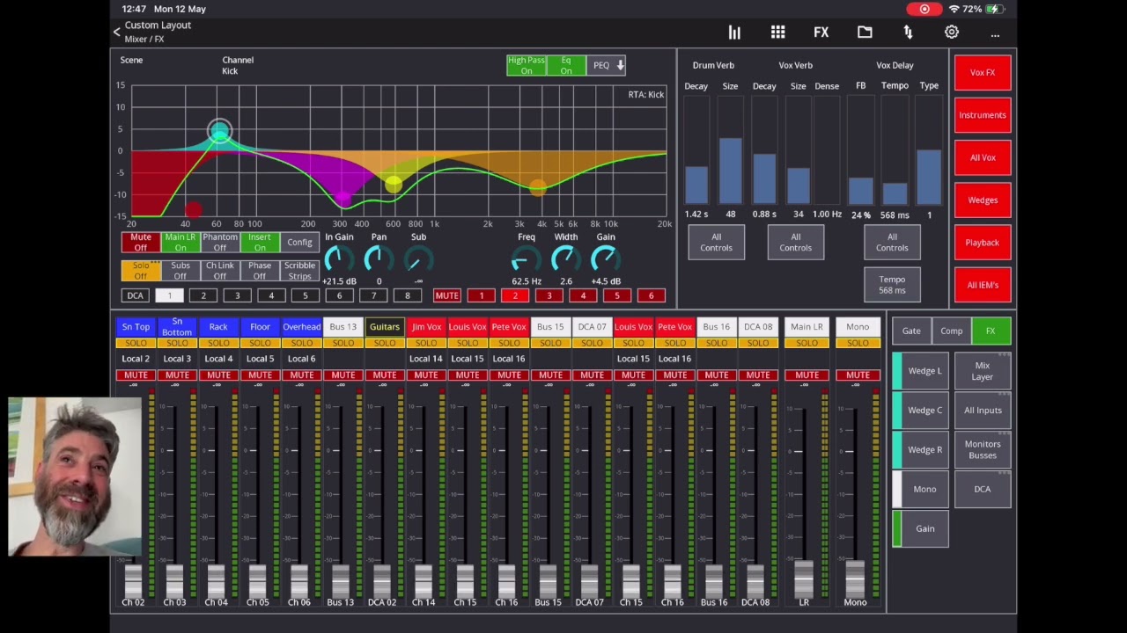Assign channel to DCA 3

pyautogui.click(x=237, y=296)
